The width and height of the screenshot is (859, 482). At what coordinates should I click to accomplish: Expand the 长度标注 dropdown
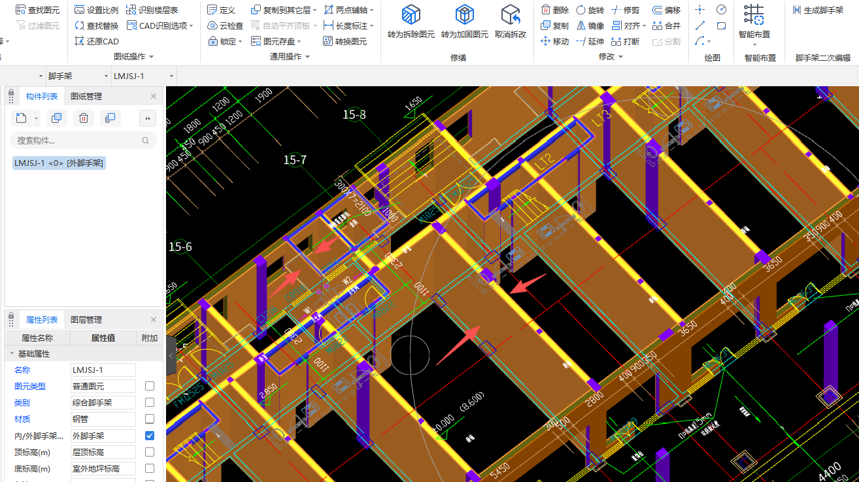[372, 25]
